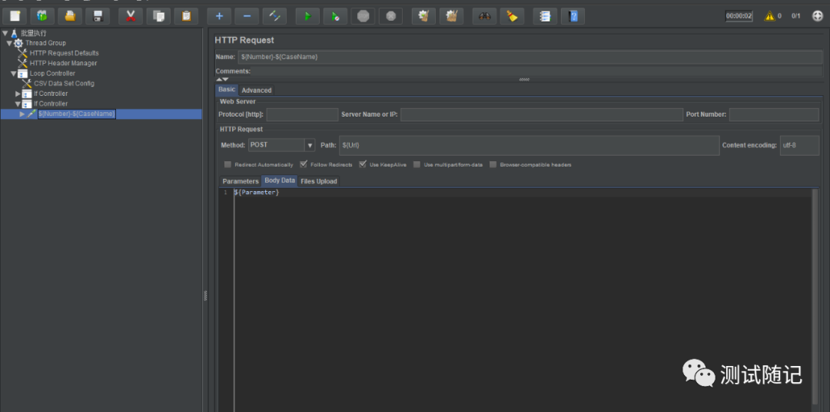
Task: Select the Body Data tab
Action: [x=280, y=180]
